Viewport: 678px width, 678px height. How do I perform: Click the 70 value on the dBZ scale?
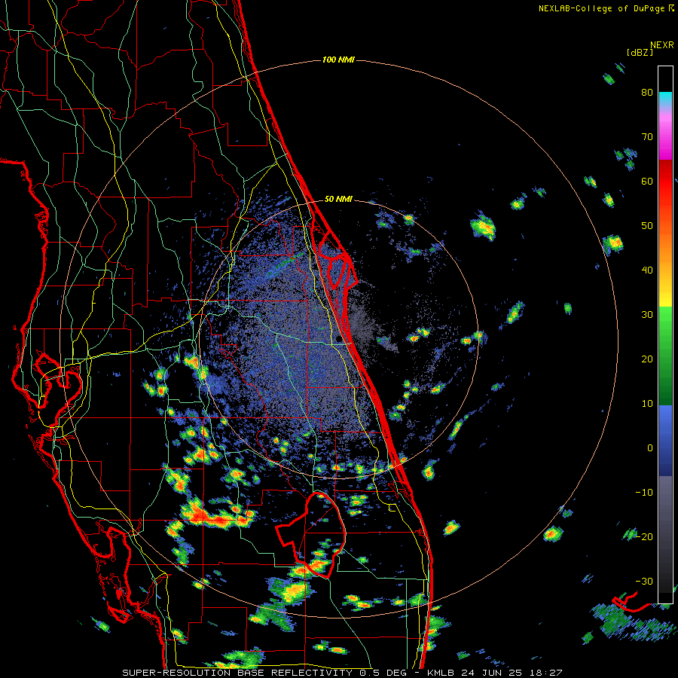(647, 137)
